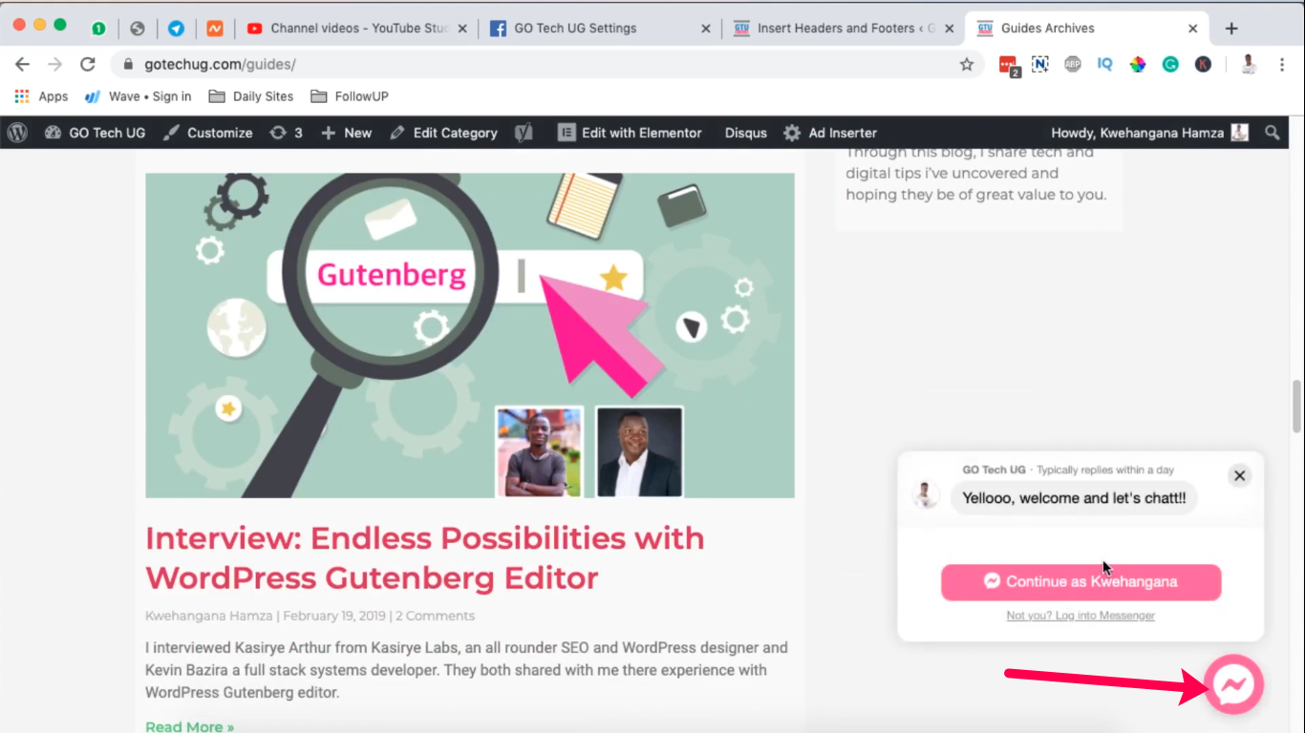The width and height of the screenshot is (1305, 733).
Task: Open the New content menu
Action: tap(346, 133)
